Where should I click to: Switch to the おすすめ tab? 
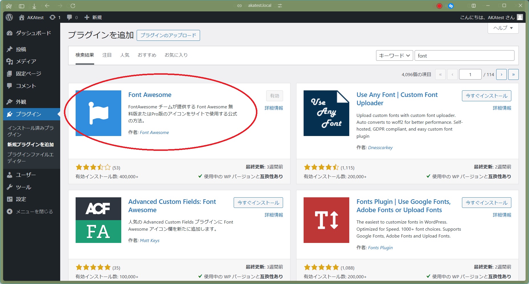pos(147,55)
